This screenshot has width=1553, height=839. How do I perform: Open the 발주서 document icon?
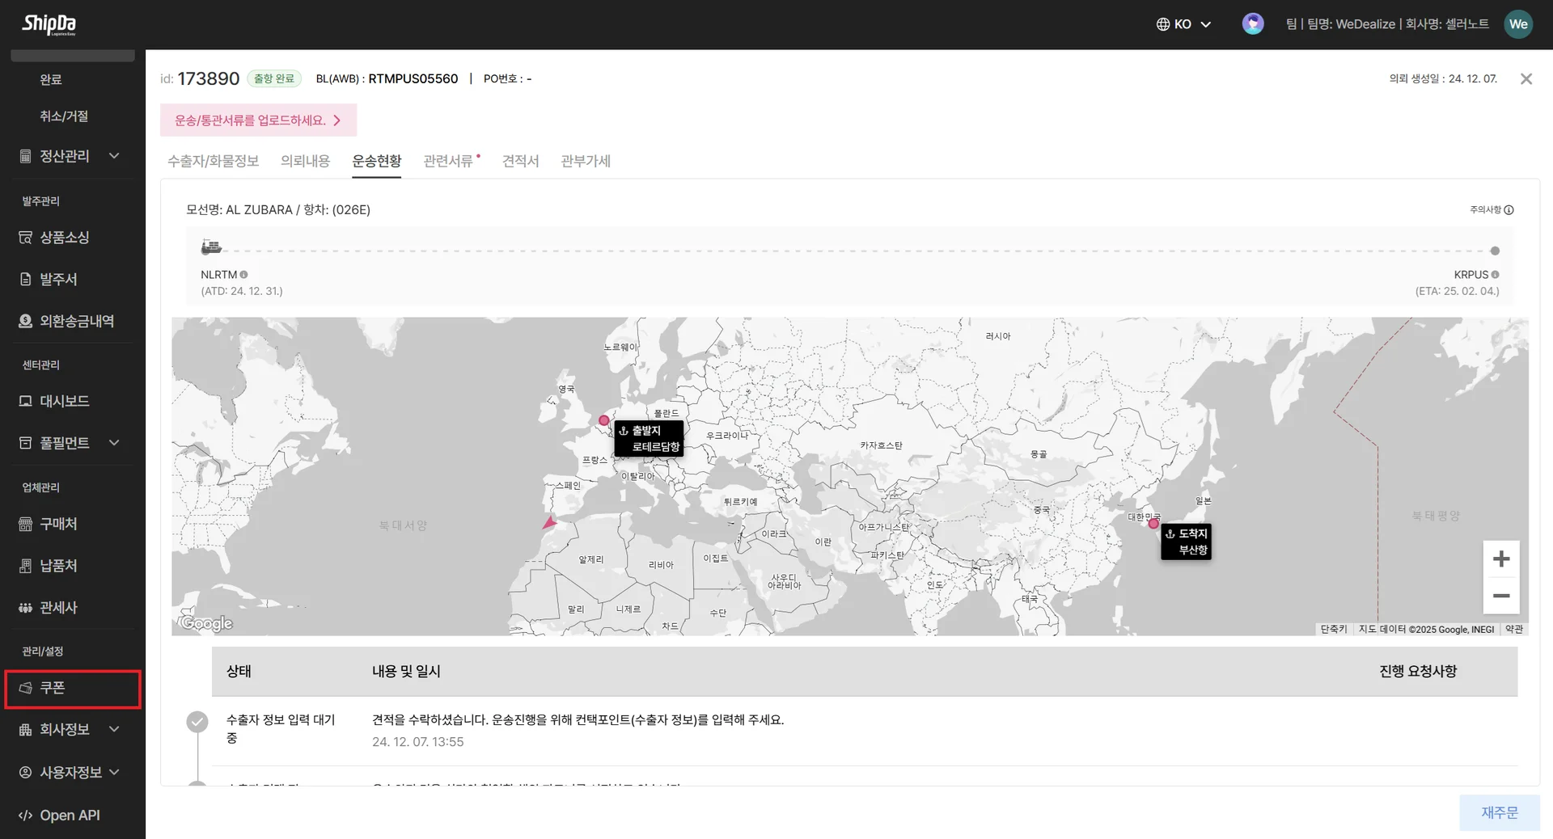tap(24, 279)
